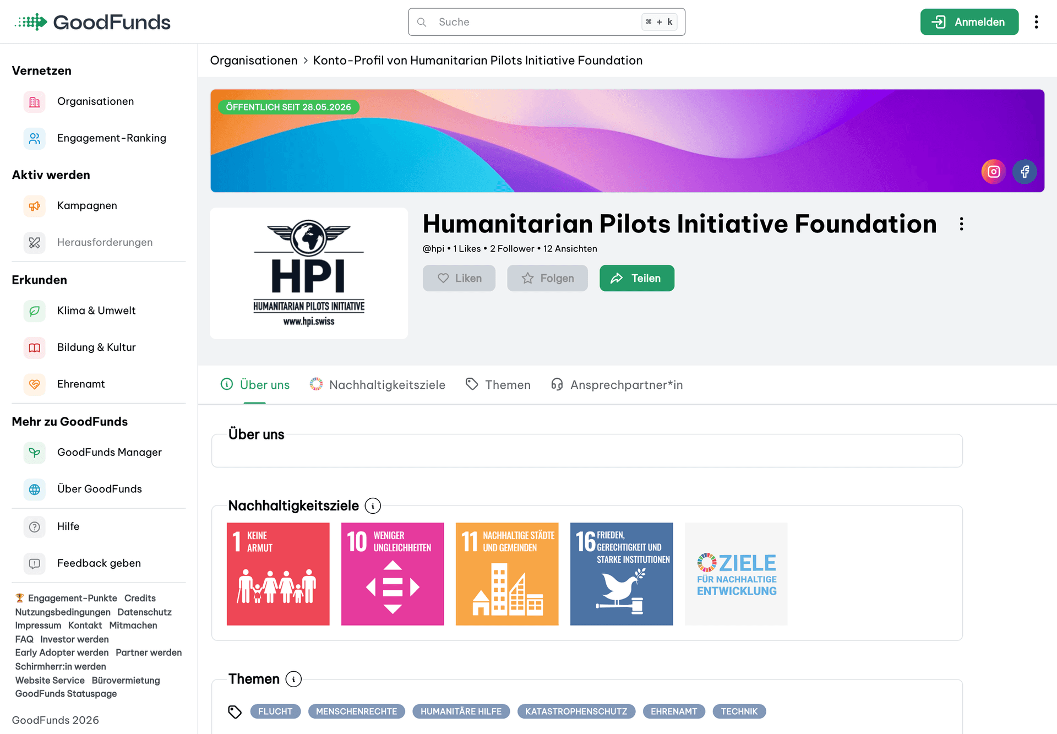
Task: Open the organisation's Instagram profile
Action: (994, 172)
